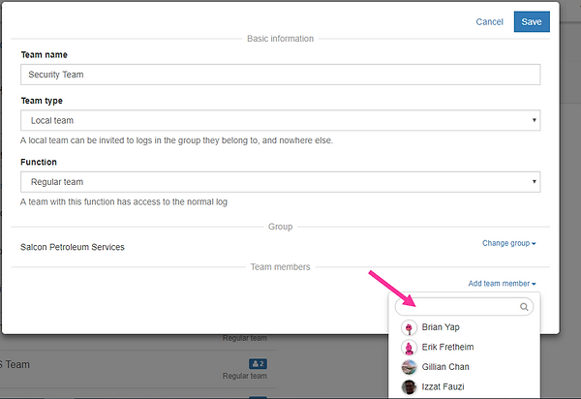The height and width of the screenshot is (399, 581).
Task: Click Gillian Chan's avatar photo
Action: pyautogui.click(x=409, y=367)
